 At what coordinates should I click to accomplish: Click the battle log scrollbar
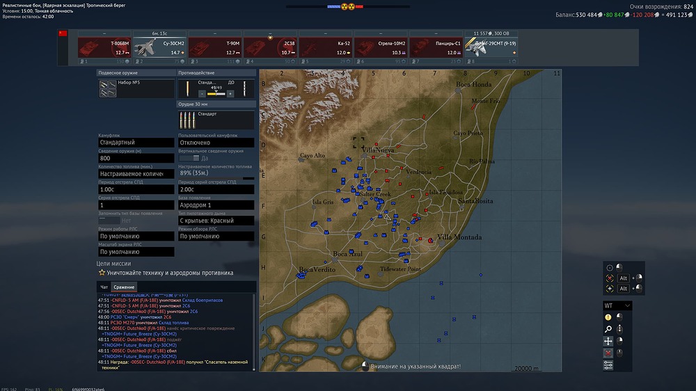pos(254,332)
